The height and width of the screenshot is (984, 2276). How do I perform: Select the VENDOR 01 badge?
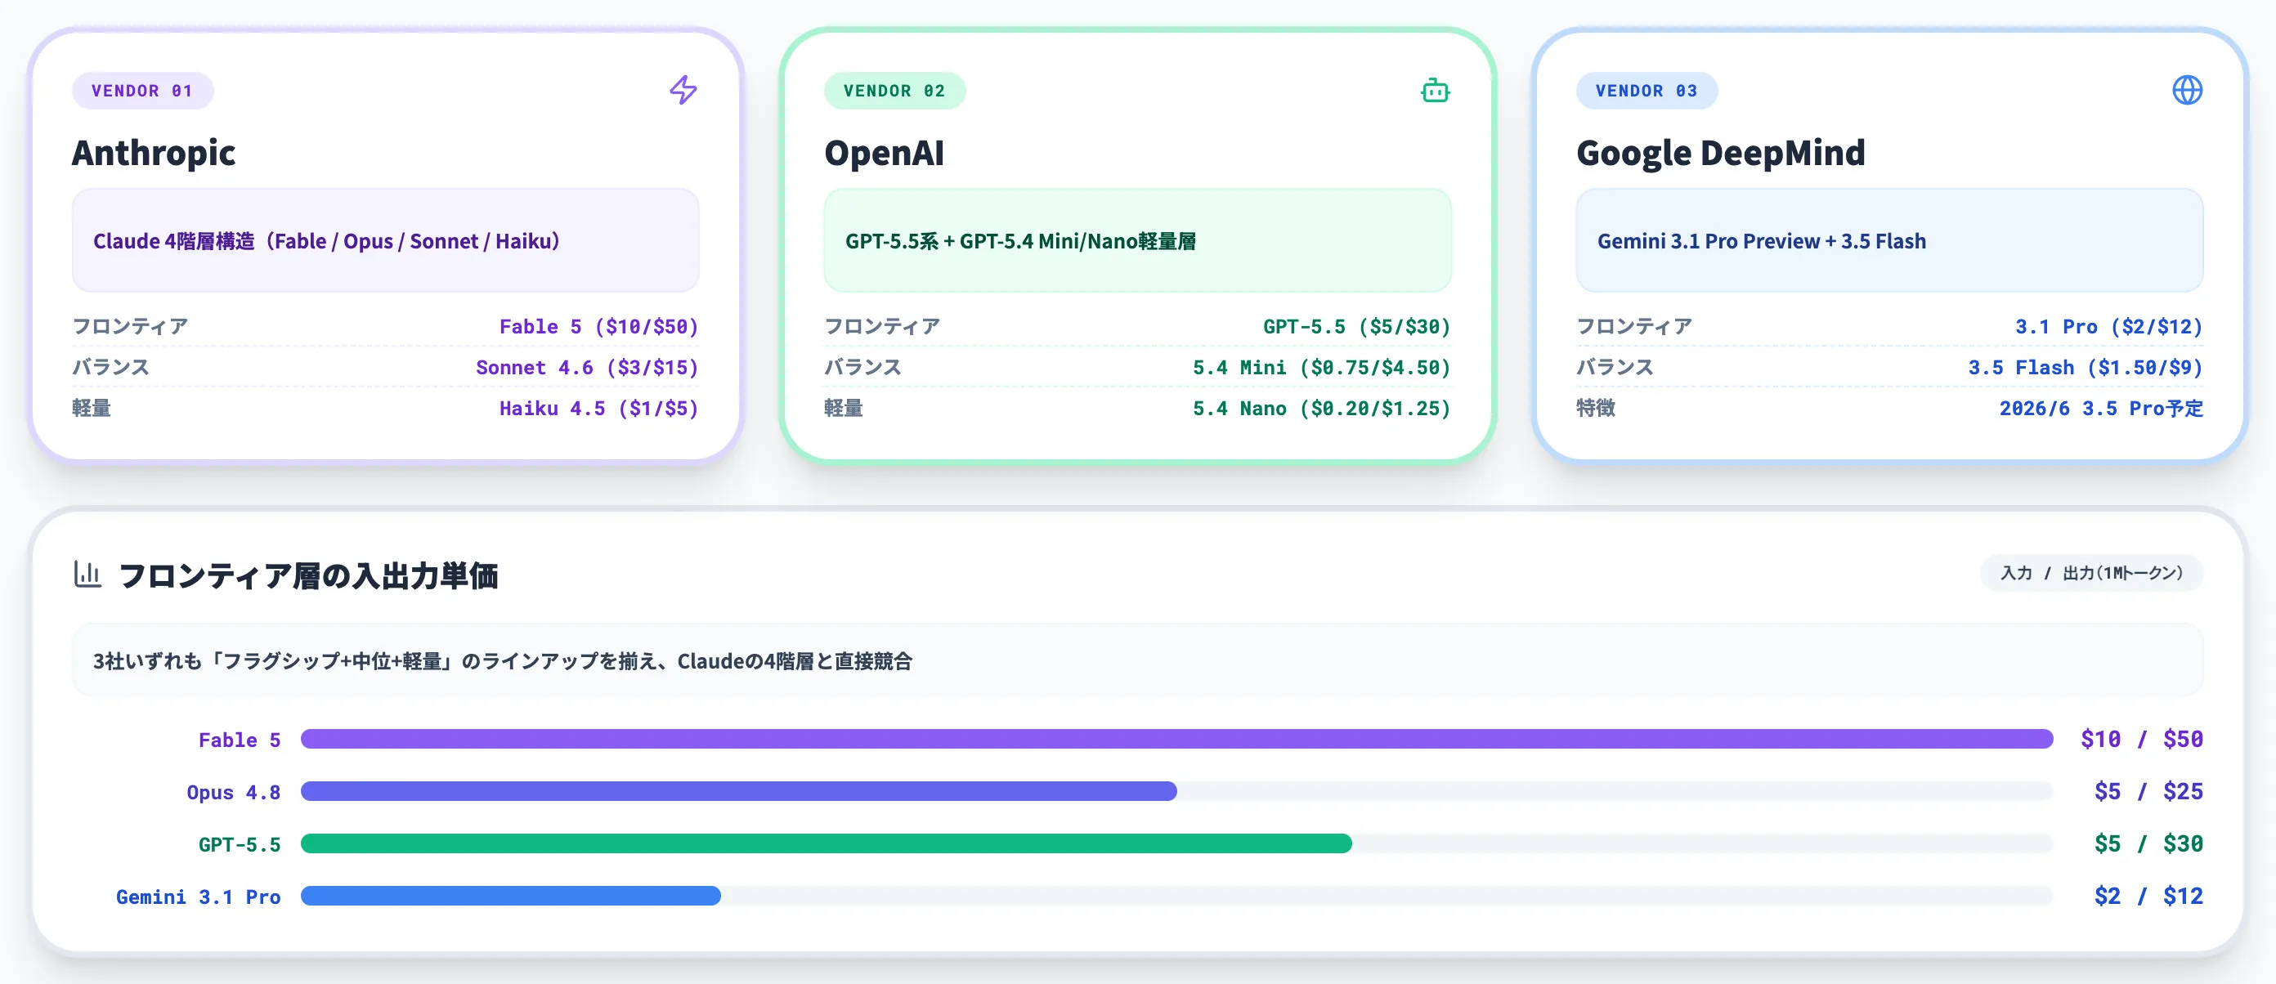click(142, 91)
